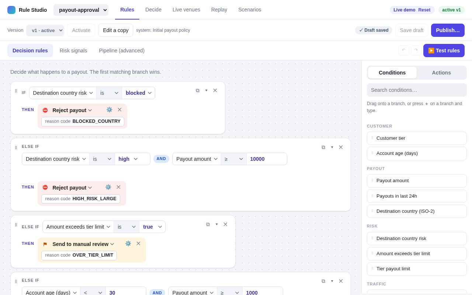Click the Publish button
This screenshot has width=472, height=295.
(448, 30)
